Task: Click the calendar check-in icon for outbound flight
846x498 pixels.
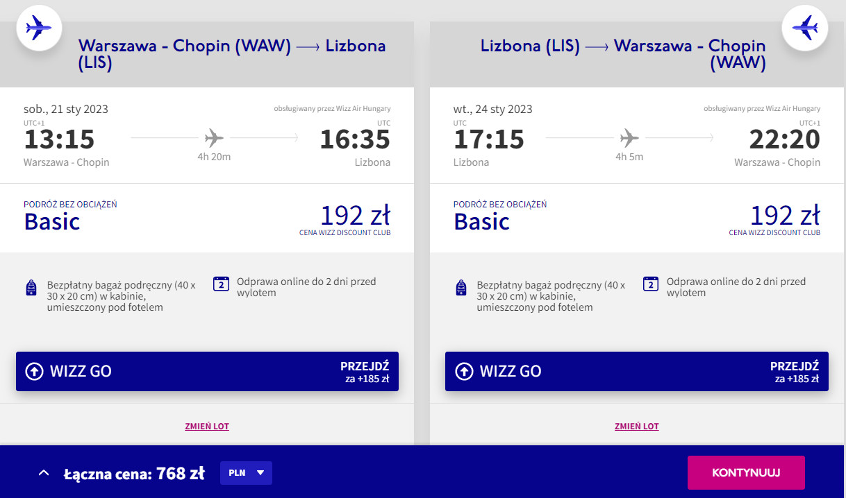Action: [x=221, y=284]
